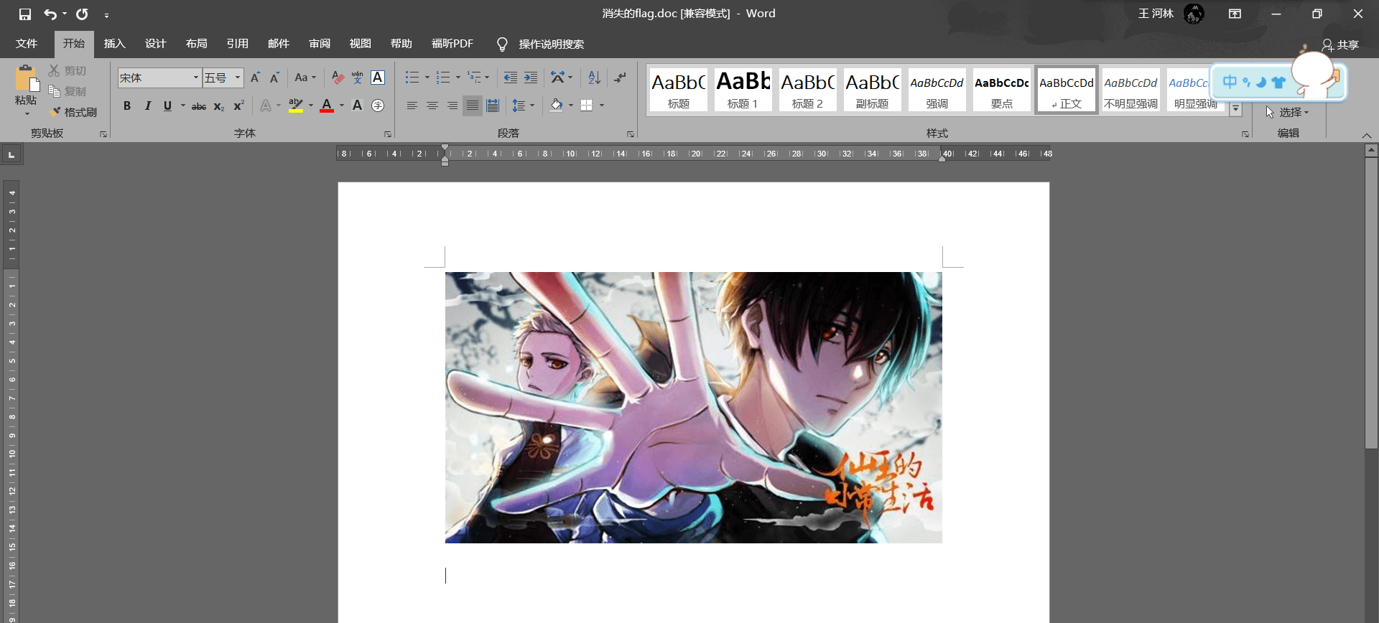
Task: Click the Cut (剪切) button
Action: pyautogui.click(x=68, y=70)
